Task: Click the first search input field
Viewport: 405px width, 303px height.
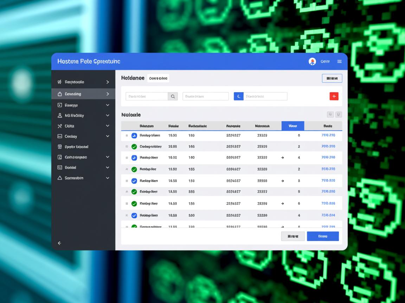Action: tap(147, 96)
